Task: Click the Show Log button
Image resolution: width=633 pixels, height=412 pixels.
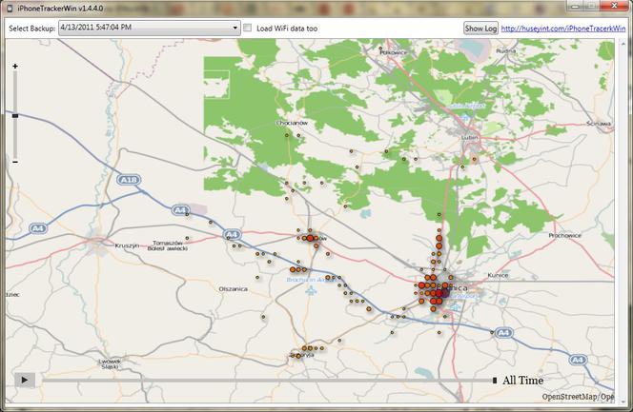Action: pos(480,29)
